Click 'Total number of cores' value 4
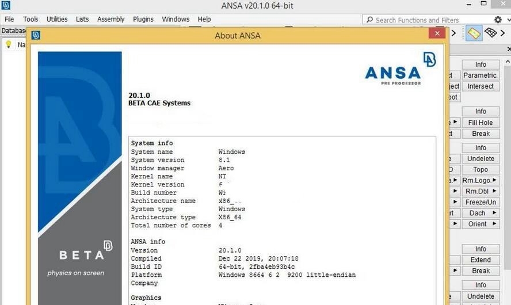The width and height of the screenshot is (511, 305). 220,225
